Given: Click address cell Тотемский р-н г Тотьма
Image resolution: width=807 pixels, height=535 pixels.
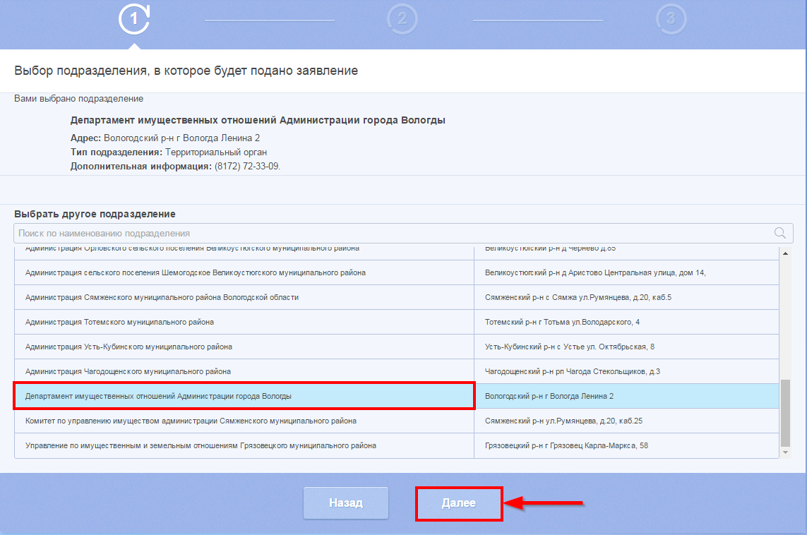Looking at the screenshot, I should click(626, 323).
